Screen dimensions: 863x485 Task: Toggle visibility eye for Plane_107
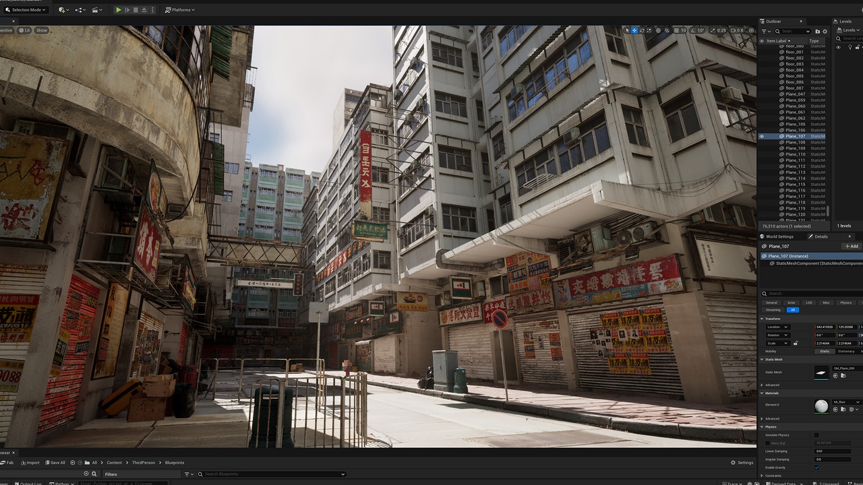762,136
